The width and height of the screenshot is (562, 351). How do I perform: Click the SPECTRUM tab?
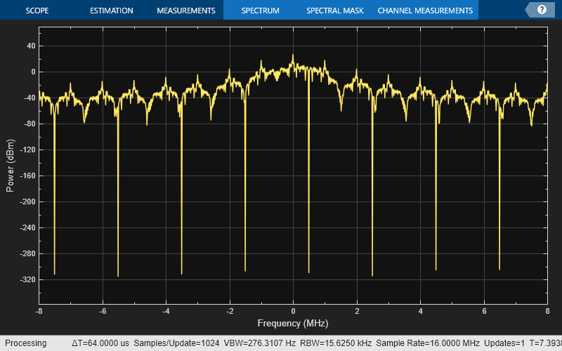[x=260, y=11]
